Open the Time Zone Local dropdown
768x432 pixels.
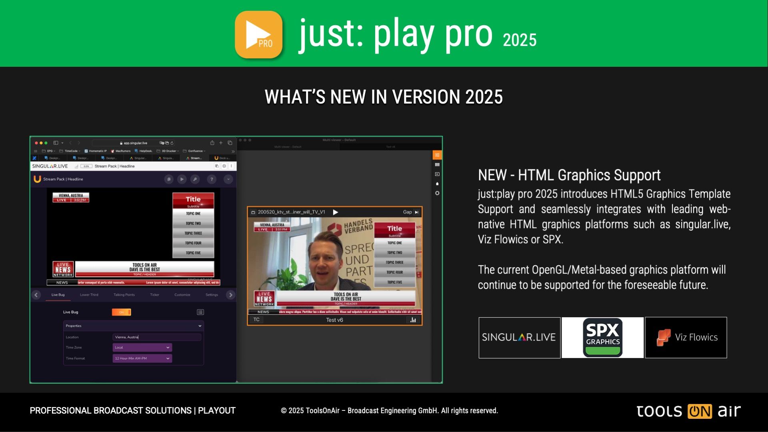click(x=142, y=347)
